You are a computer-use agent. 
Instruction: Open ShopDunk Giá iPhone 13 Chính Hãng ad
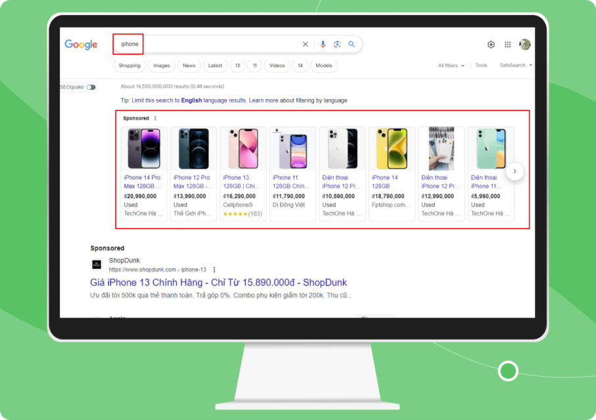point(219,283)
